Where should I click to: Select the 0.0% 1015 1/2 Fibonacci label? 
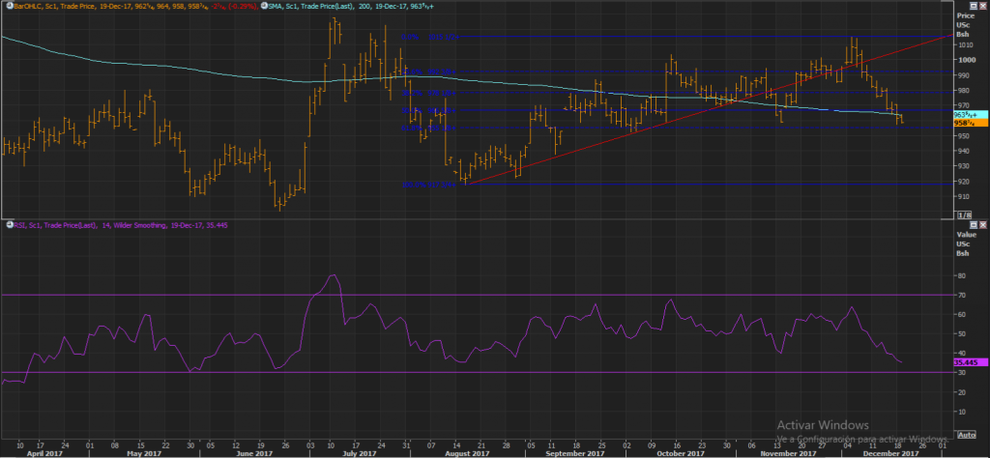[429, 38]
